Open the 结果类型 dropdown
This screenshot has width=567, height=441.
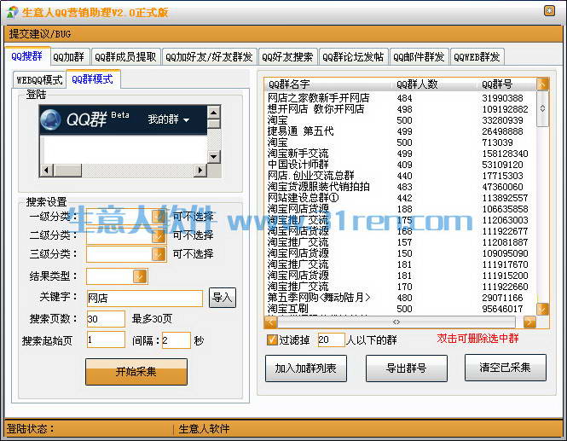[x=140, y=276]
